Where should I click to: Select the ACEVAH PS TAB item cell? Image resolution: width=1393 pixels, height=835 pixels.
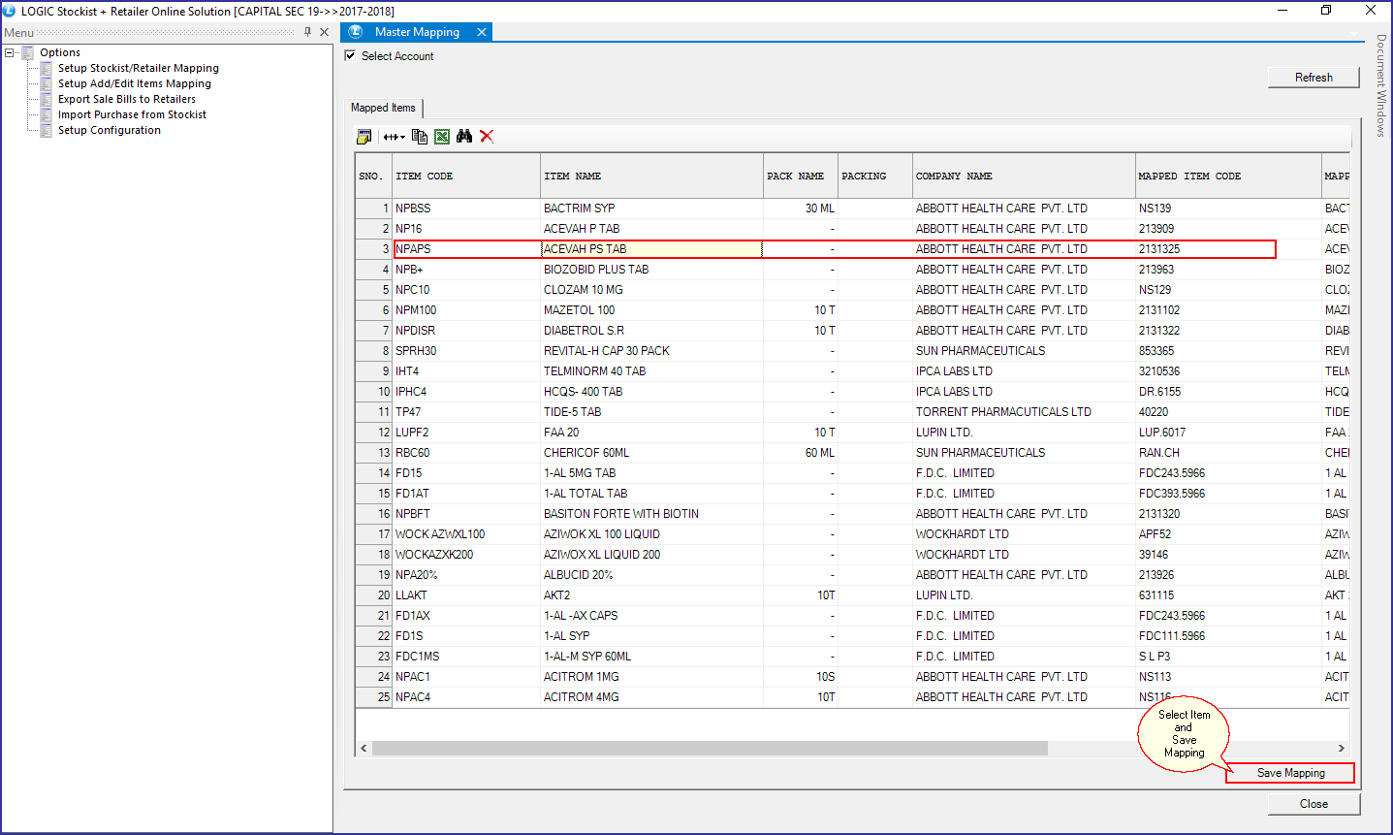651,249
